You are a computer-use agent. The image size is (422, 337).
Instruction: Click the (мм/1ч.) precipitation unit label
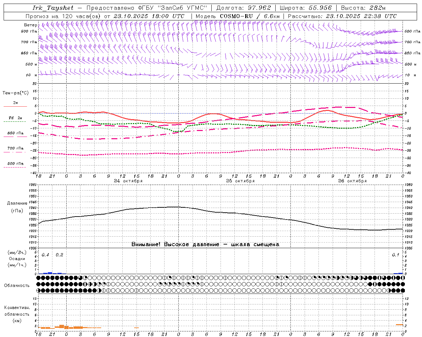[17, 265]
